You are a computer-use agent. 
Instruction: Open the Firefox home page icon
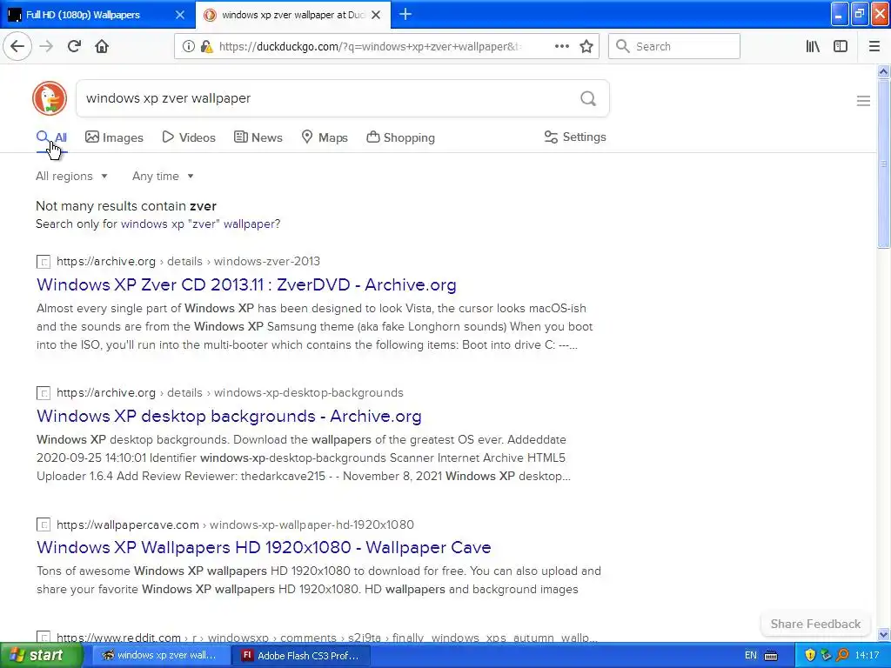click(102, 46)
